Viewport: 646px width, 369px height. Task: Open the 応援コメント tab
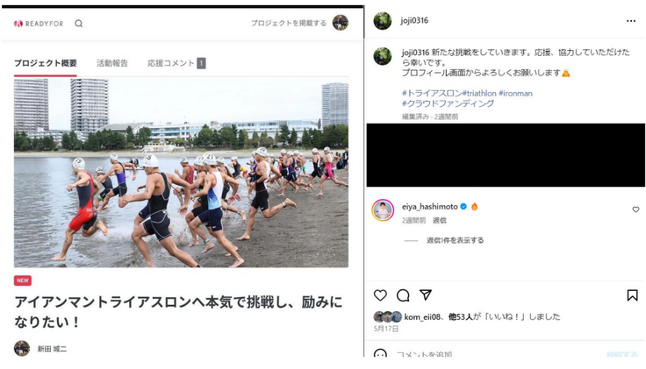[x=176, y=63]
